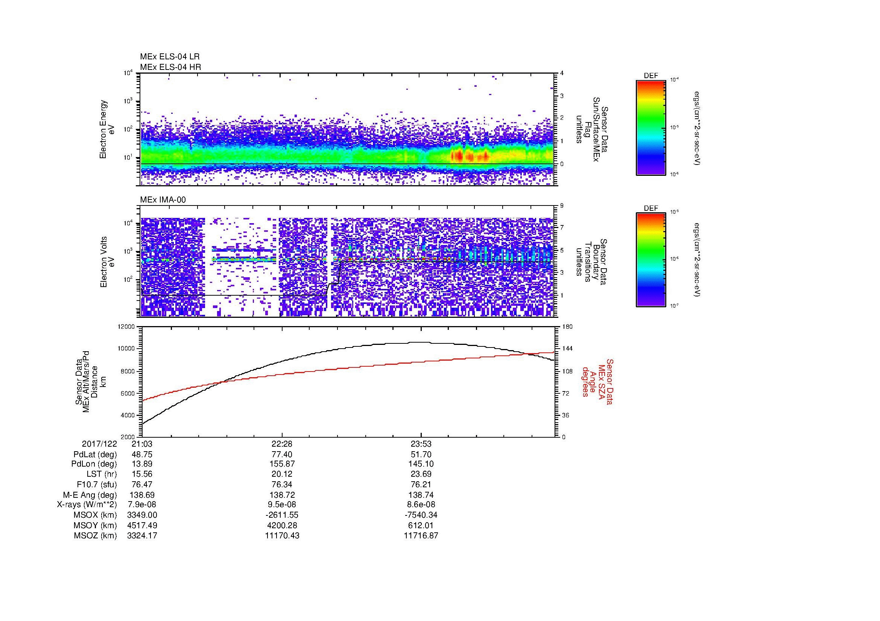Click the MSOX value -7540.34
Image resolution: width=880 pixels, height=621 pixels.
(x=421, y=515)
